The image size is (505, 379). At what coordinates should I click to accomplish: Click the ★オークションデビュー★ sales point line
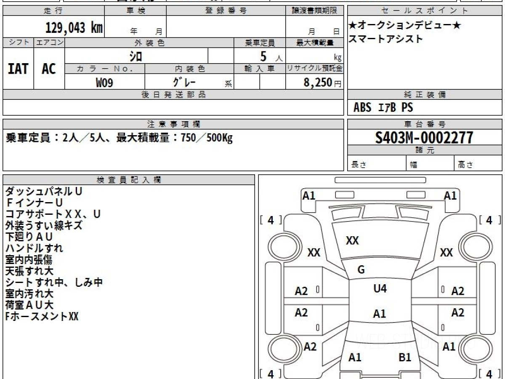point(404,26)
